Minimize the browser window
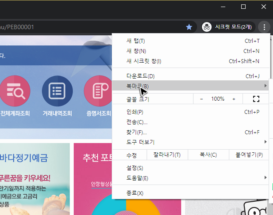 pos(223,7)
